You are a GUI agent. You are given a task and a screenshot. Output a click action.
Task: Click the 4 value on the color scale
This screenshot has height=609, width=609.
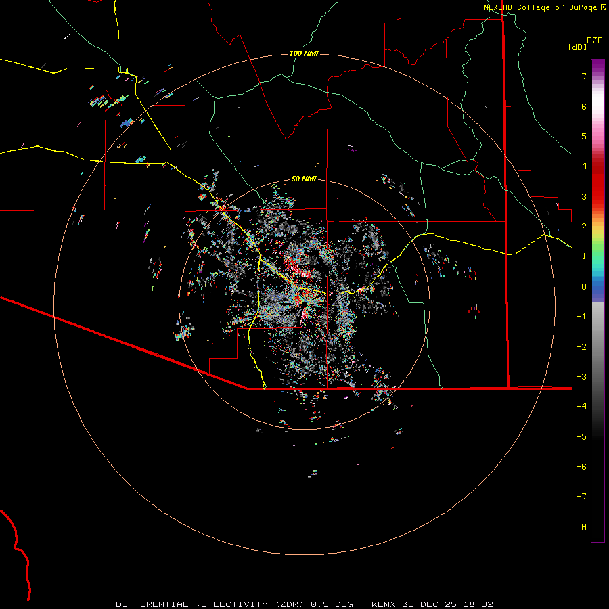pyautogui.click(x=584, y=166)
